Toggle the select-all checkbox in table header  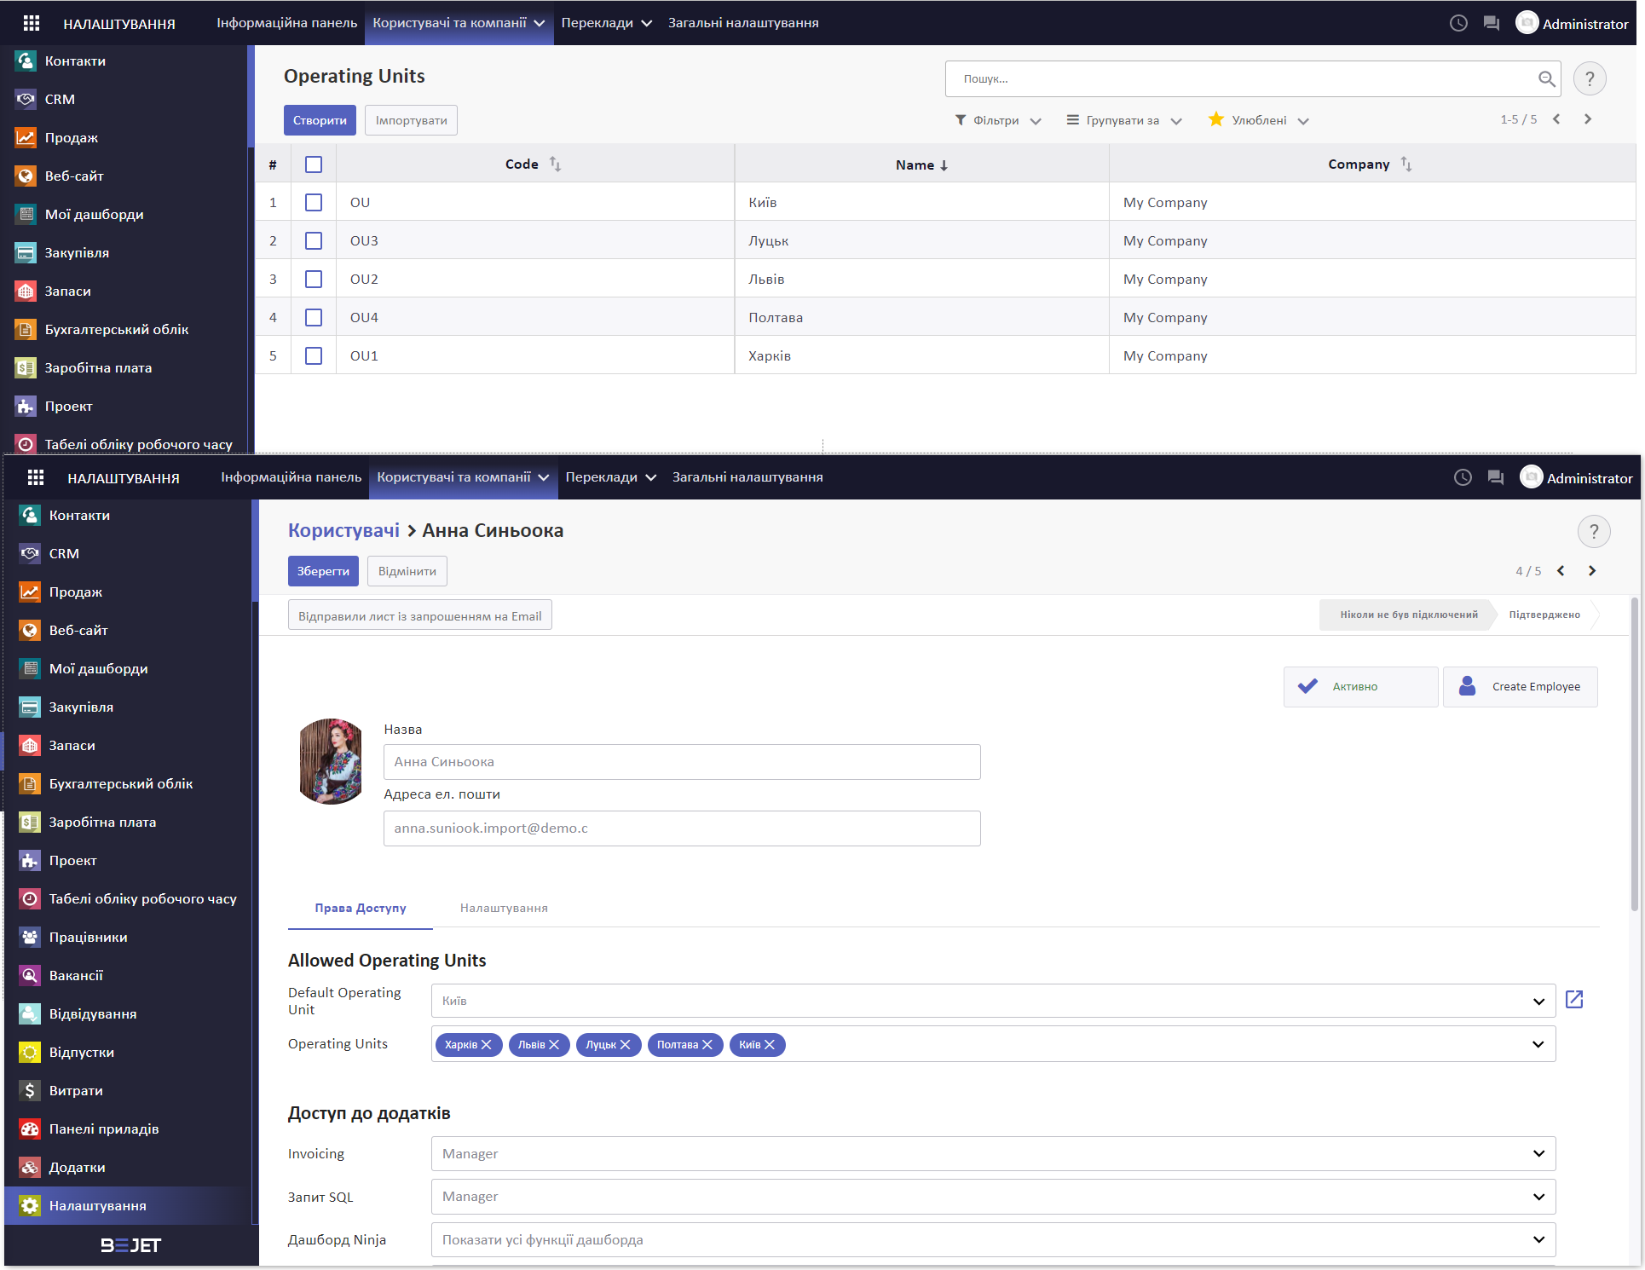314,165
